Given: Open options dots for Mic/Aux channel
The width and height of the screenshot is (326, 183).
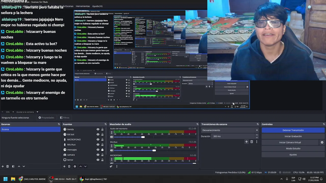Looking at the screenshot, I should [x=112, y=146].
